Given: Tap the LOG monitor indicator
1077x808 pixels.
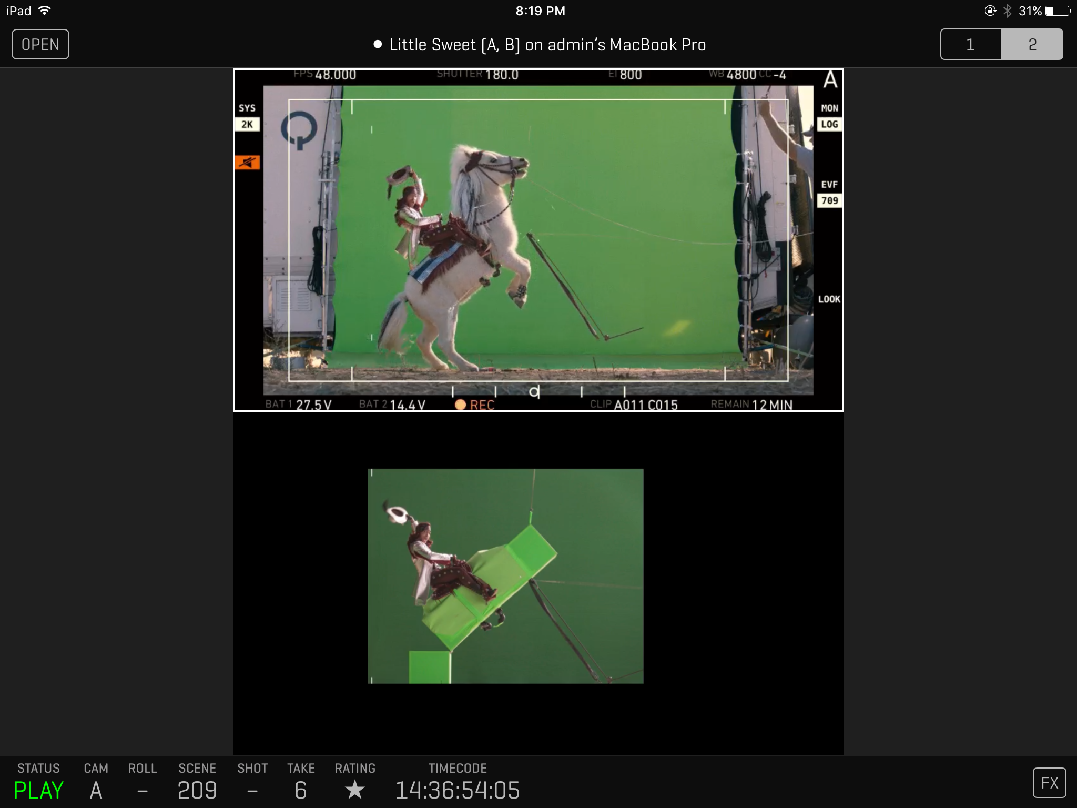Looking at the screenshot, I should click(x=829, y=124).
